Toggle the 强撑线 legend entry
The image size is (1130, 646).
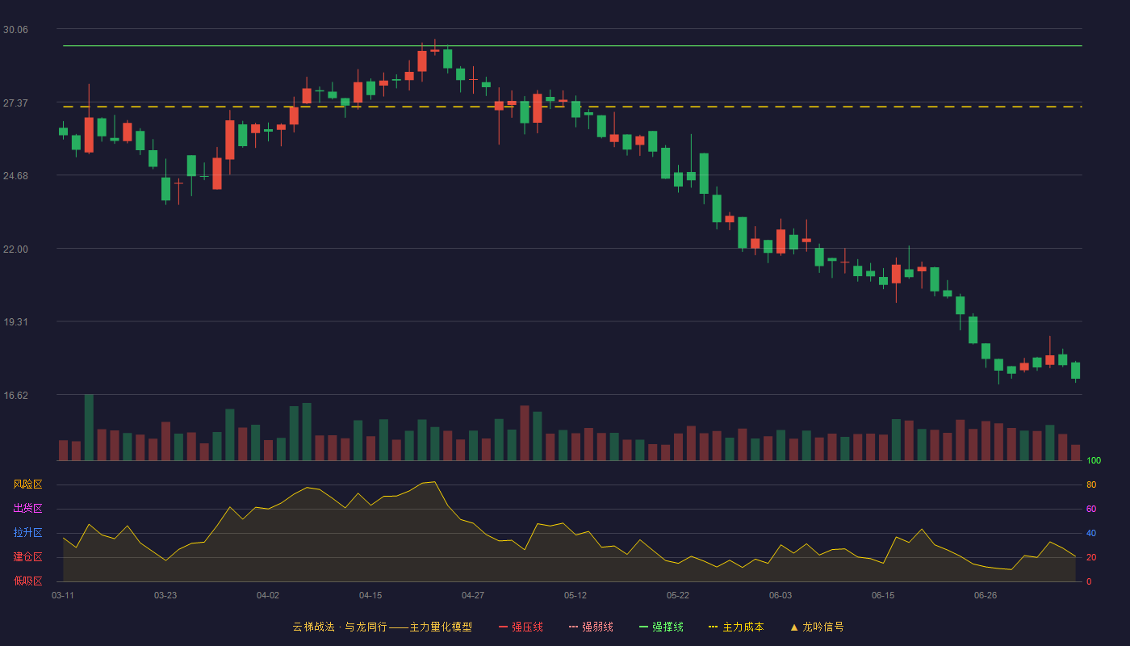pyautogui.click(x=661, y=627)
